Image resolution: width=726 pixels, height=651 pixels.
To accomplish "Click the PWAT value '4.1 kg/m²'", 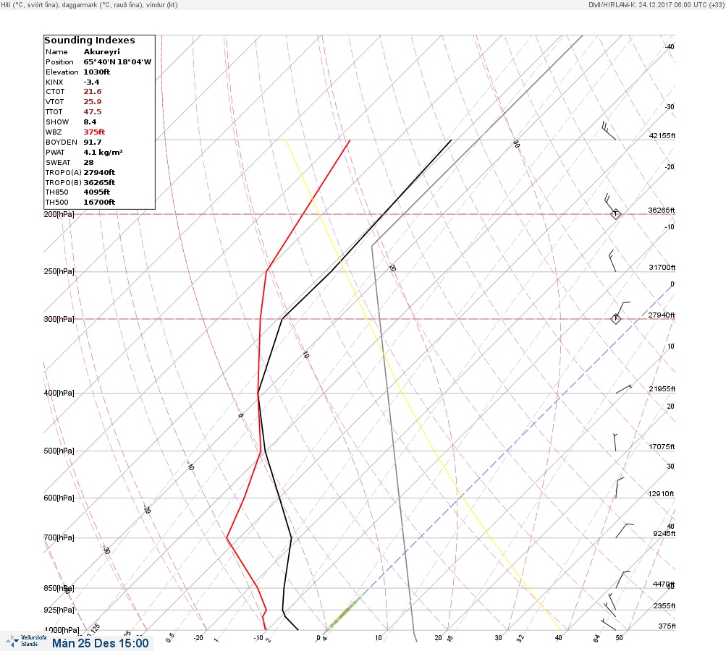I will (x=103, y=152).
